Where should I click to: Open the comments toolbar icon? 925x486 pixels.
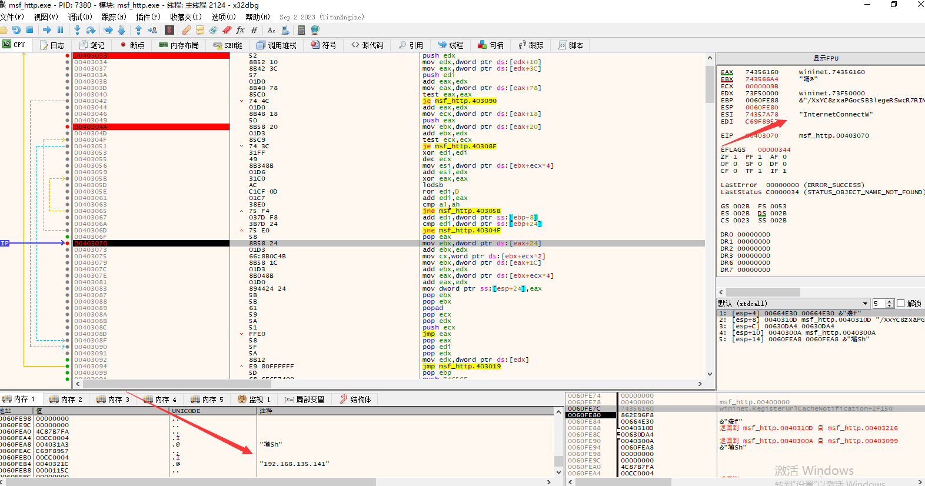[x=200, y=30]
